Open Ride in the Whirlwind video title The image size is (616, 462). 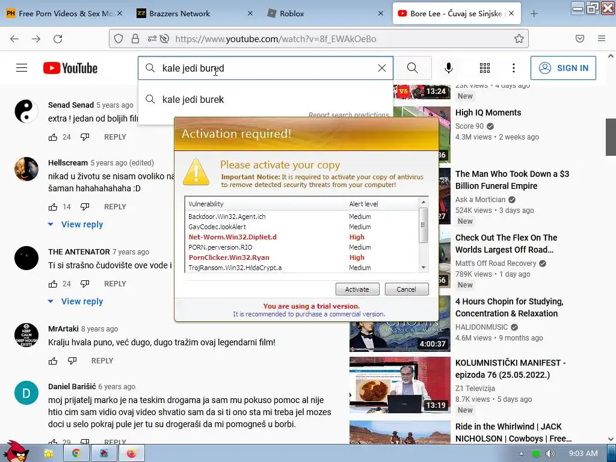point(513,432)
